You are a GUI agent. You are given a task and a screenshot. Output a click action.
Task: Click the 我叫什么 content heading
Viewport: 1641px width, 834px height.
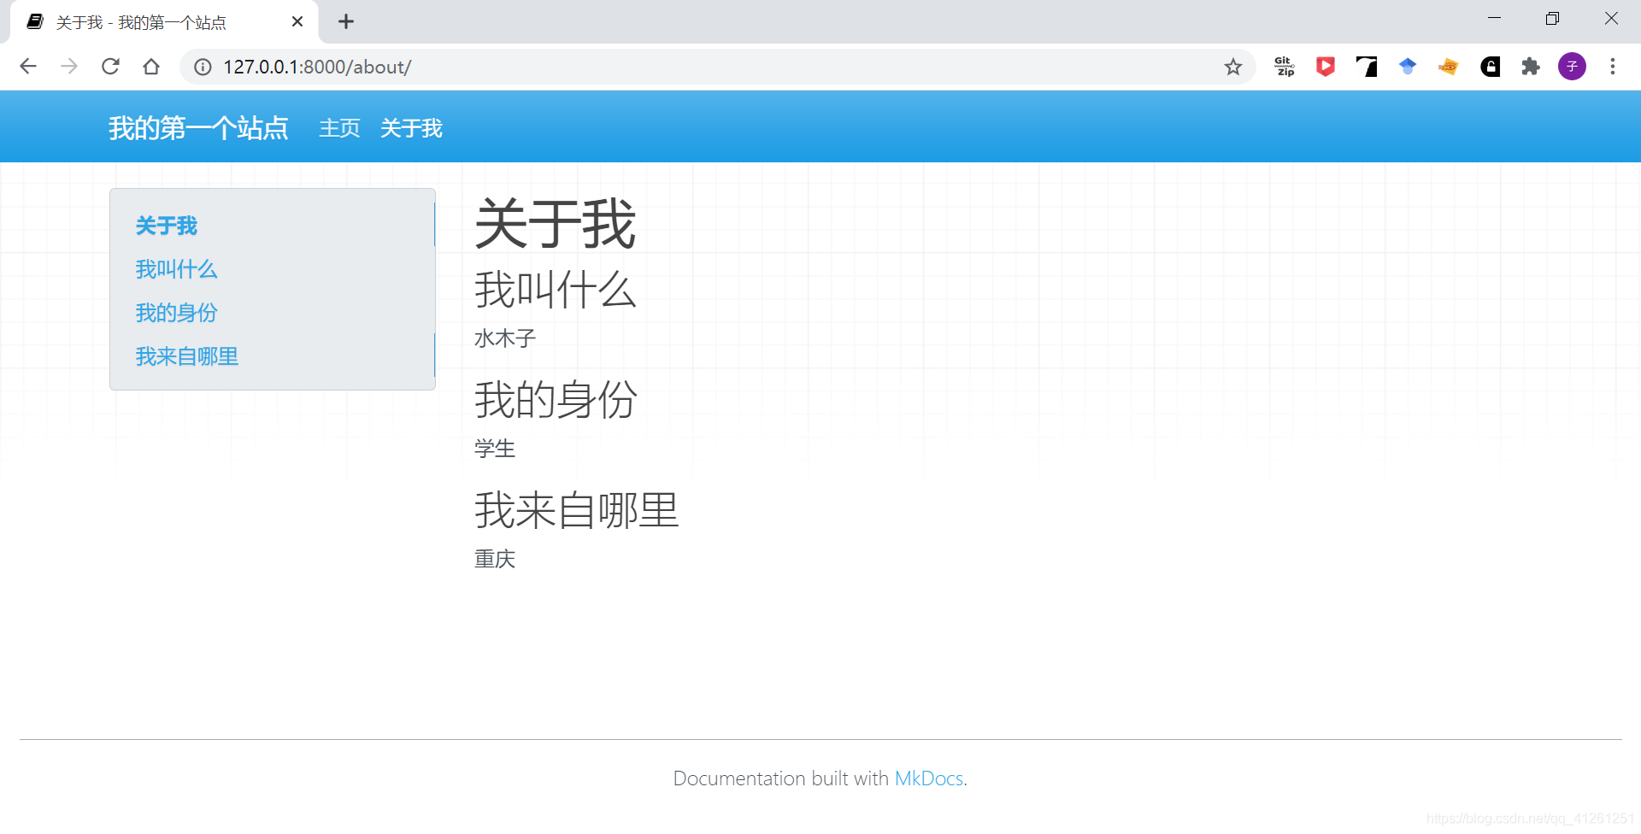556,290
